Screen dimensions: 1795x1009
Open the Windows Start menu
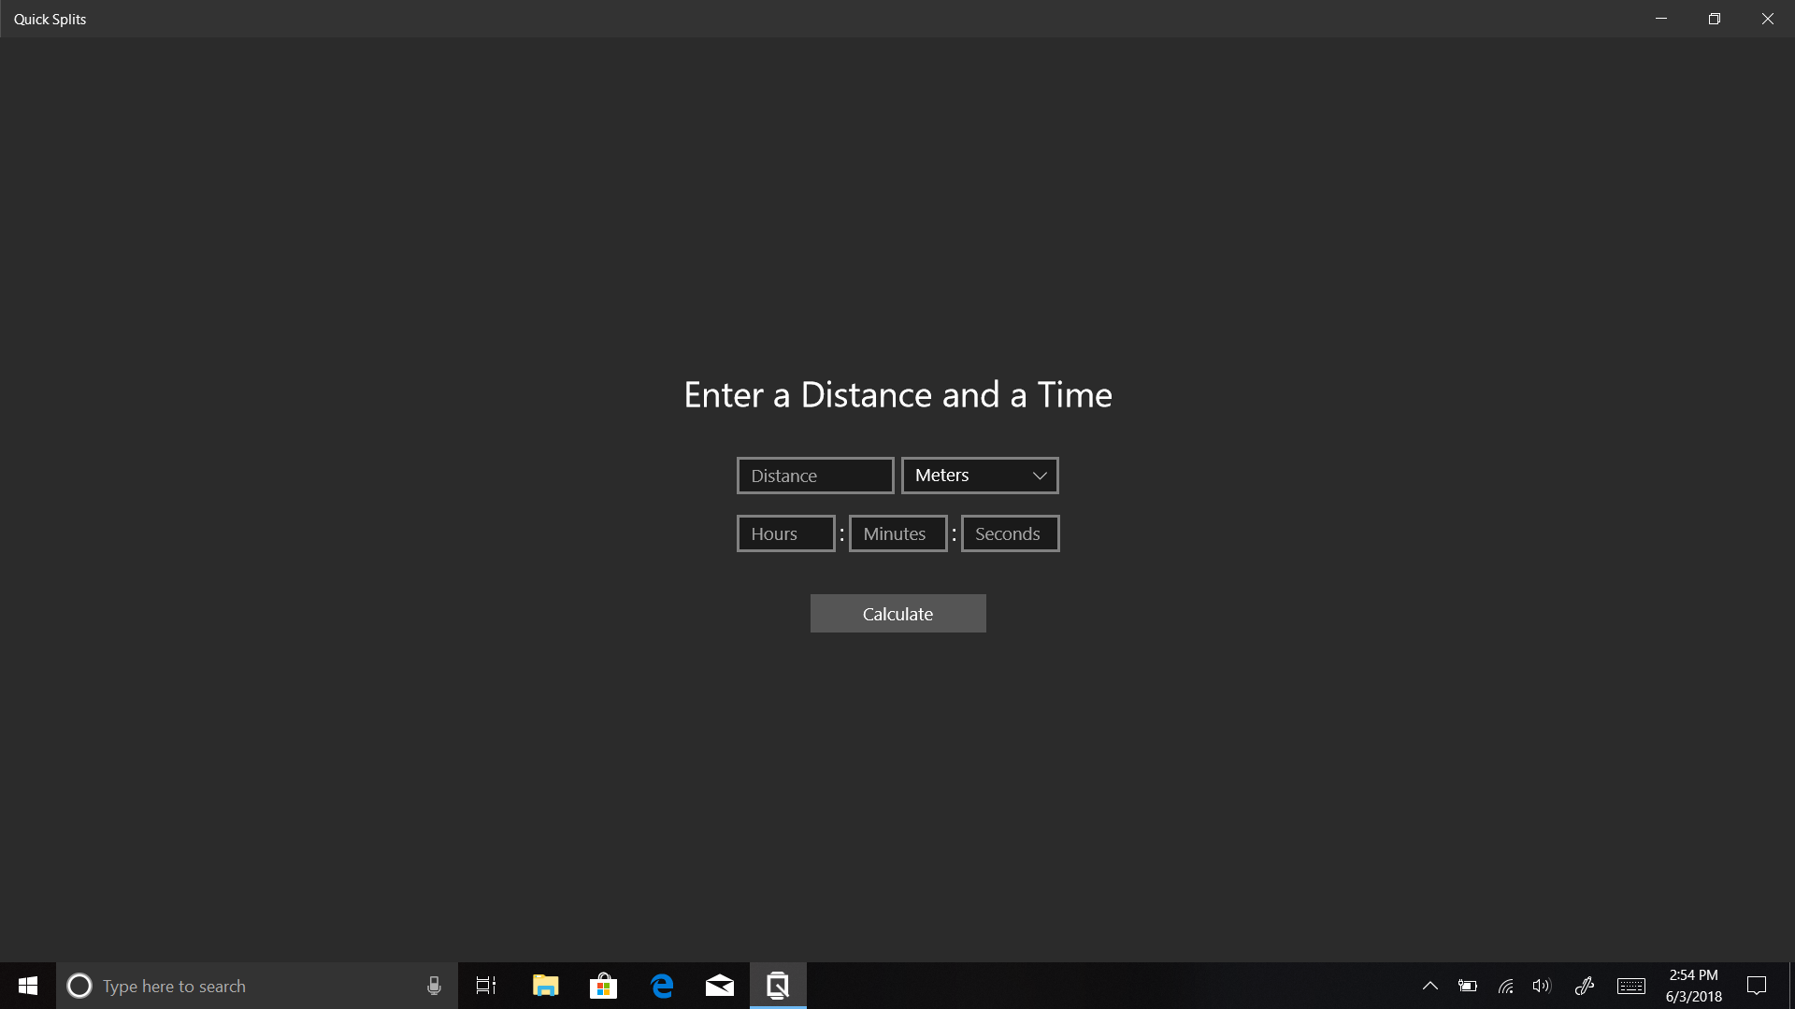28,986
